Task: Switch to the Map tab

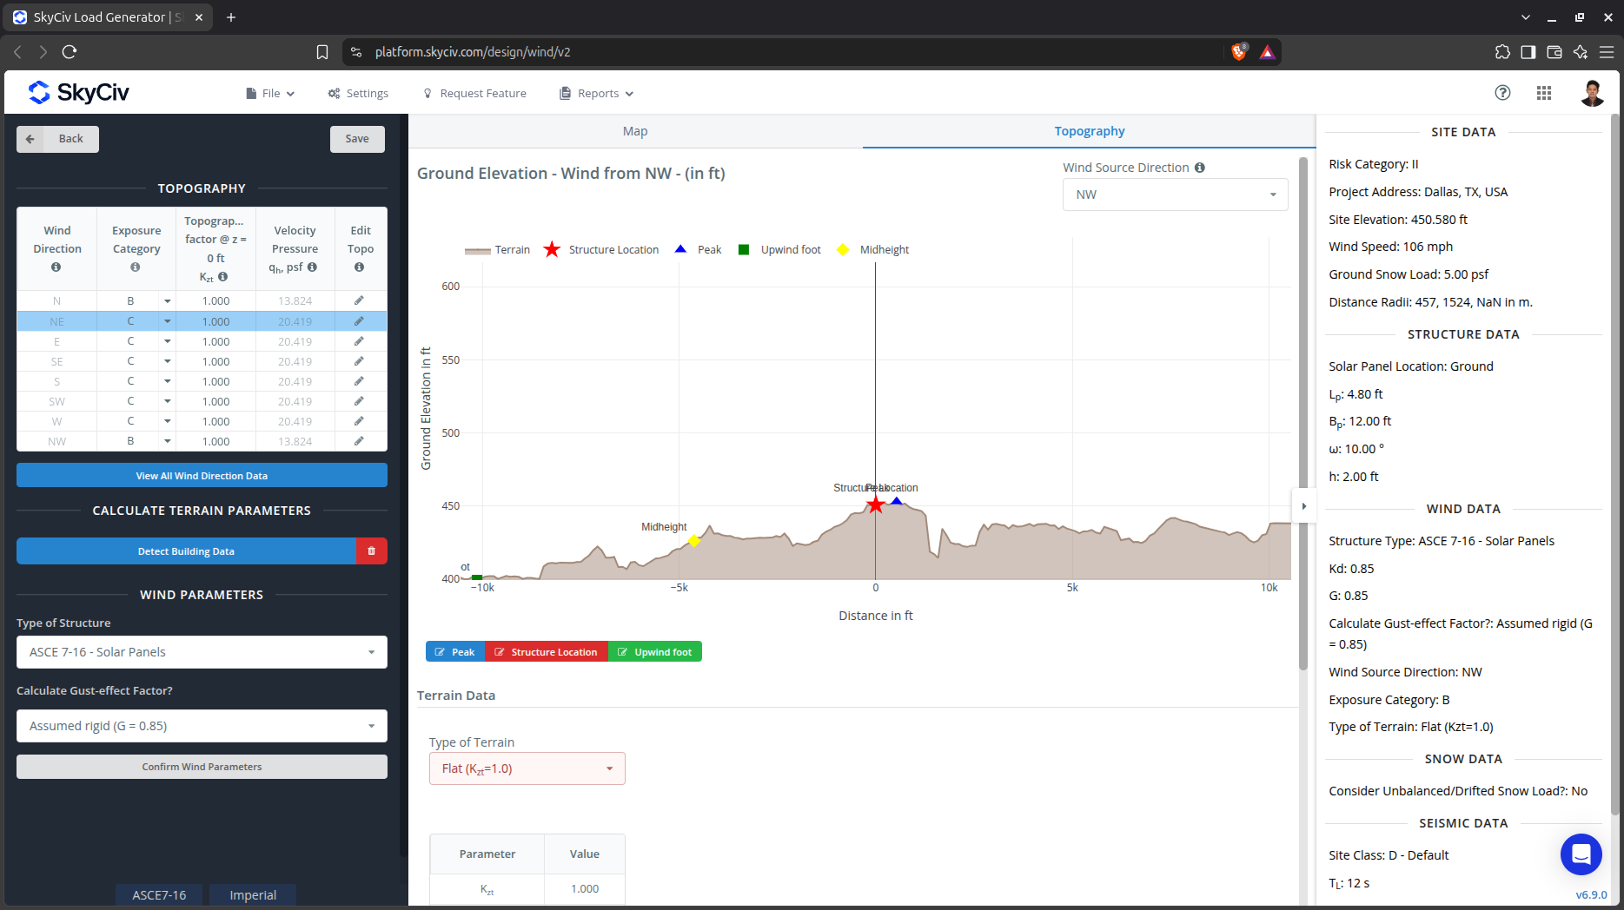Action: point(635,131)
